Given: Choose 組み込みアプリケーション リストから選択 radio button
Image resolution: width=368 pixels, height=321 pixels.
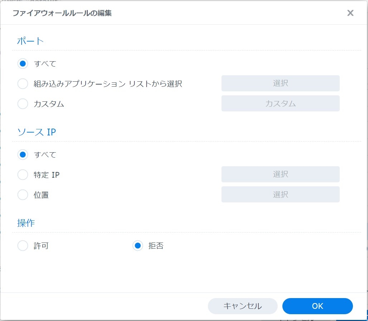Looking at the screenshot, I should point(23,84).
